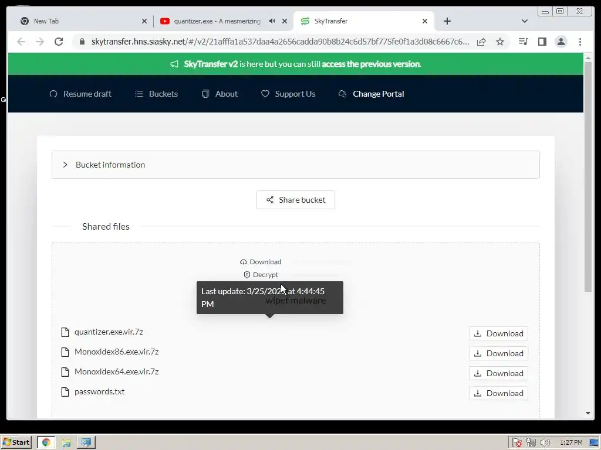The width and height of the screenshot is (601, 450).
Task: Download passwords.txt
Action: [498, 393]
